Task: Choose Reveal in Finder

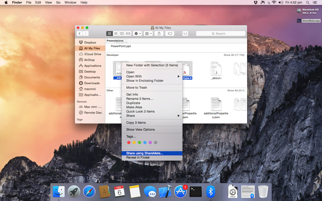Action: click(x=152, y=158)
